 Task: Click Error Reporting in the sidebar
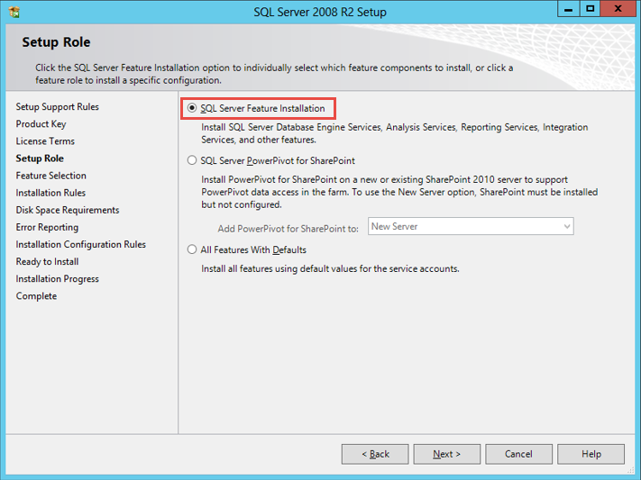47,227
